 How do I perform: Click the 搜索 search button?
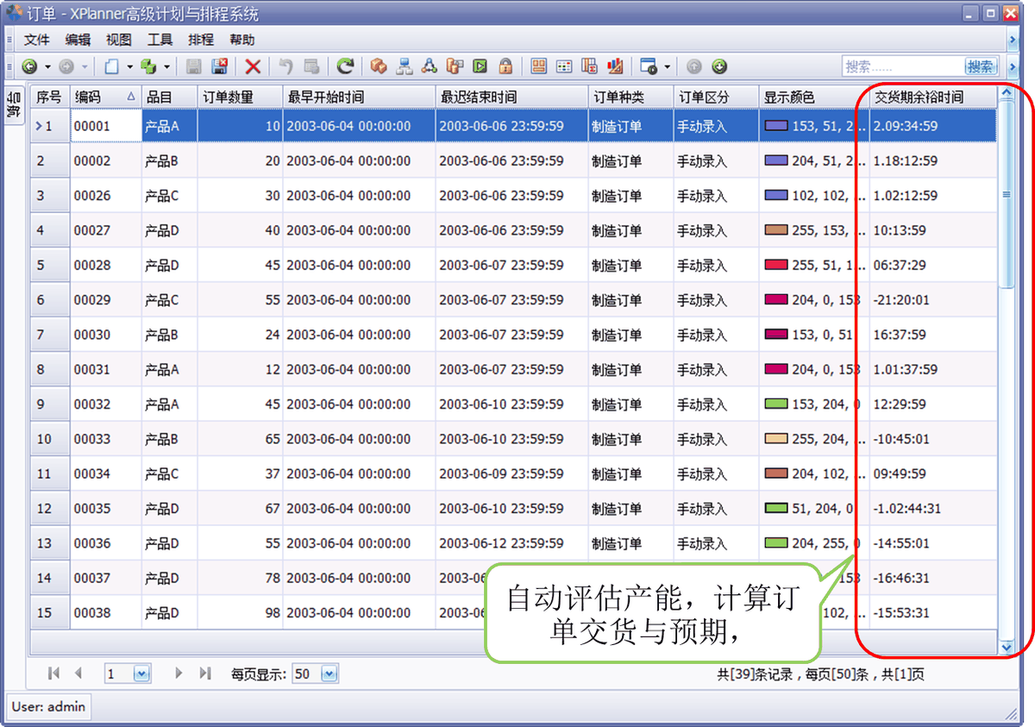981,66
